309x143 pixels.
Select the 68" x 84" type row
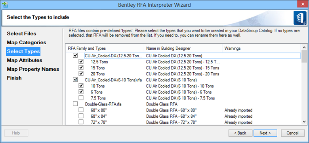183,116
